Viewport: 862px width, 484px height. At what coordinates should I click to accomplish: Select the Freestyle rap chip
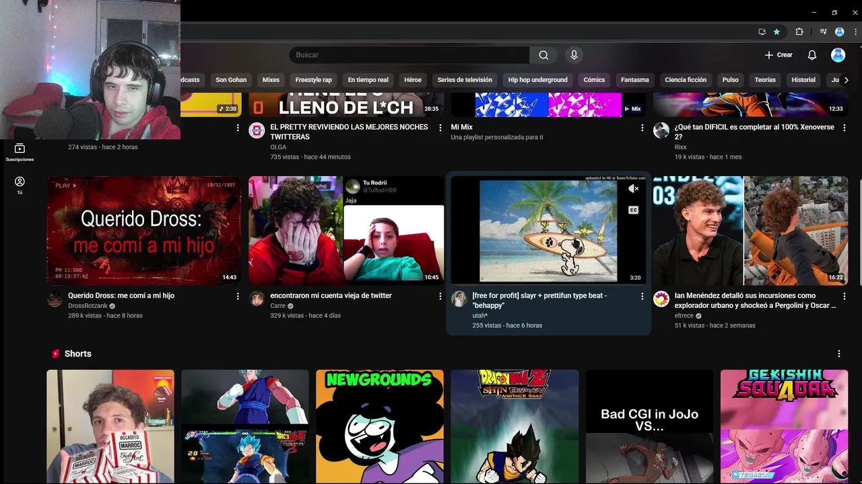(313, 80)
